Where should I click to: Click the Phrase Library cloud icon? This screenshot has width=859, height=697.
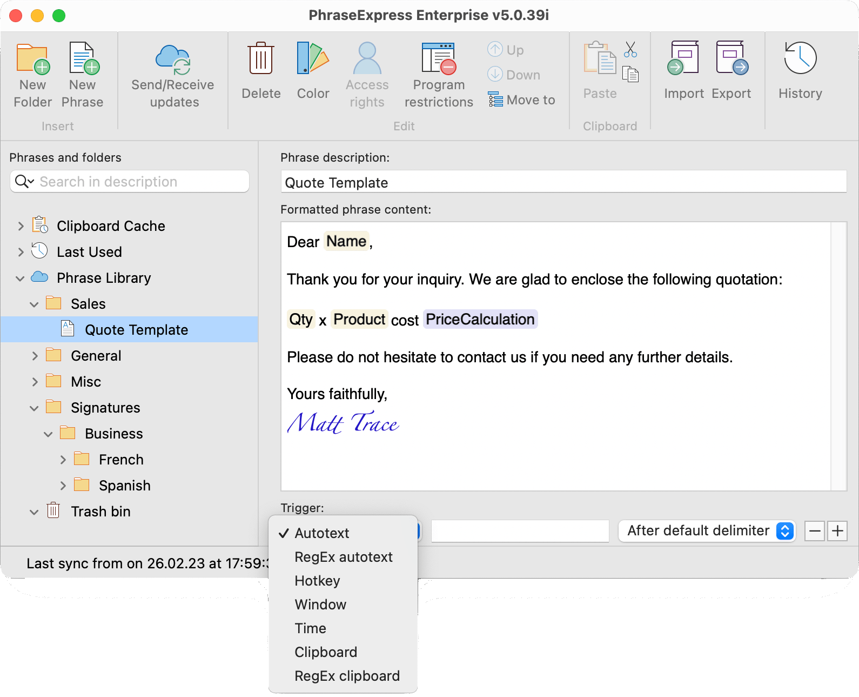click(39, 277)
